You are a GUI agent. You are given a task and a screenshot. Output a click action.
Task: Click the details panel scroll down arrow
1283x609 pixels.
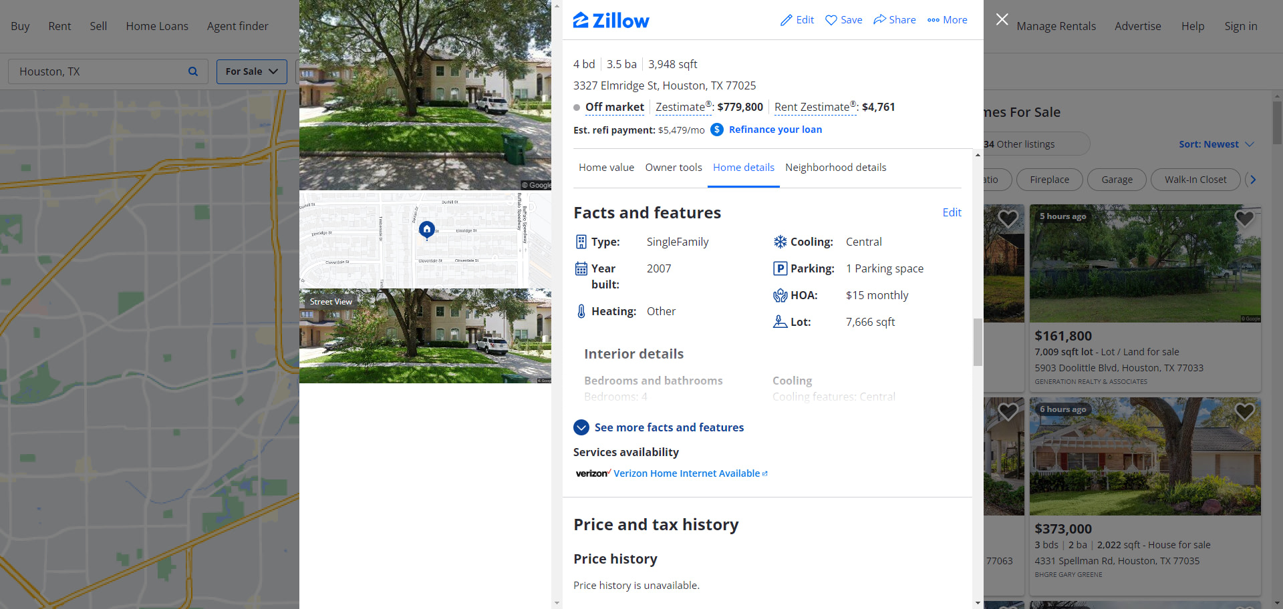978,603
